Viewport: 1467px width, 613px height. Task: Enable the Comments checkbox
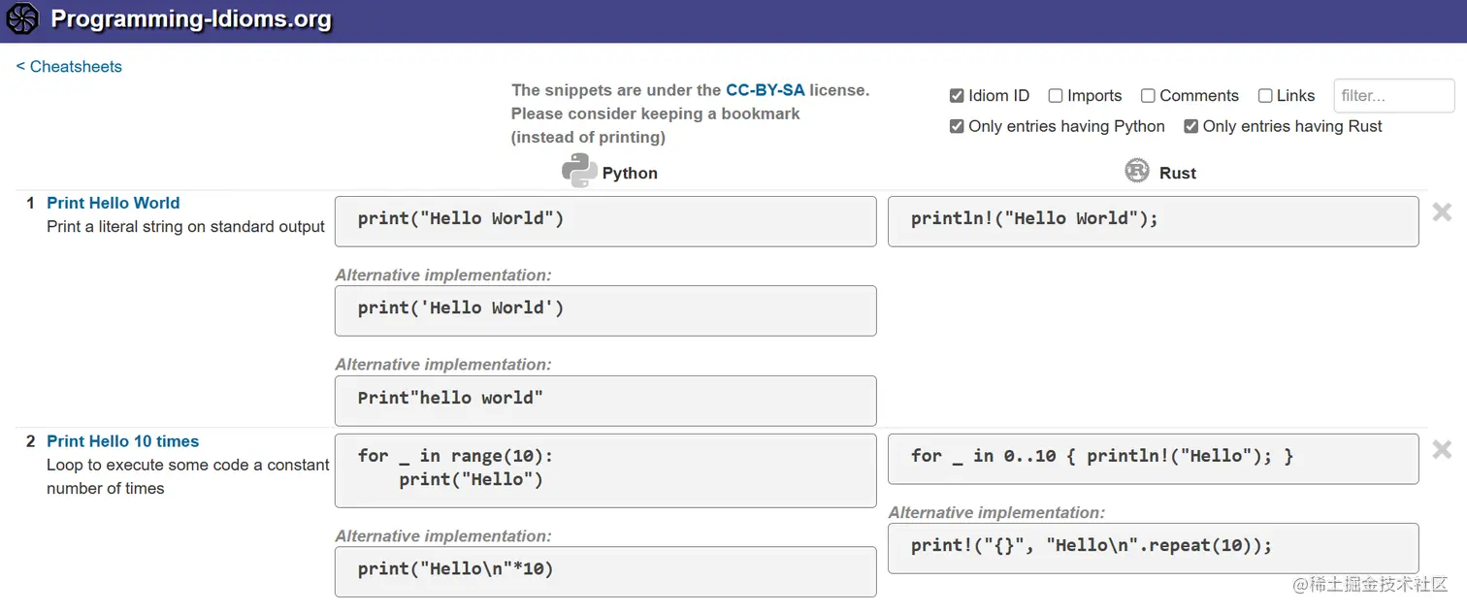1148,96
